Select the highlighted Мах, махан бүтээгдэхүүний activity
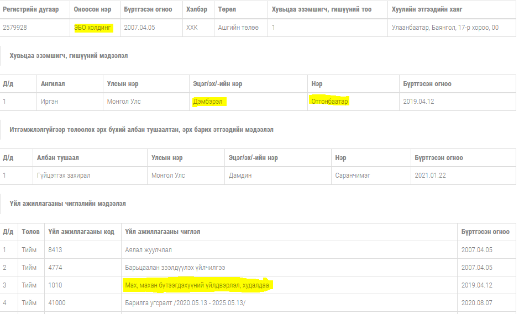This screenshot has height=314, width=519. point(200,285)
